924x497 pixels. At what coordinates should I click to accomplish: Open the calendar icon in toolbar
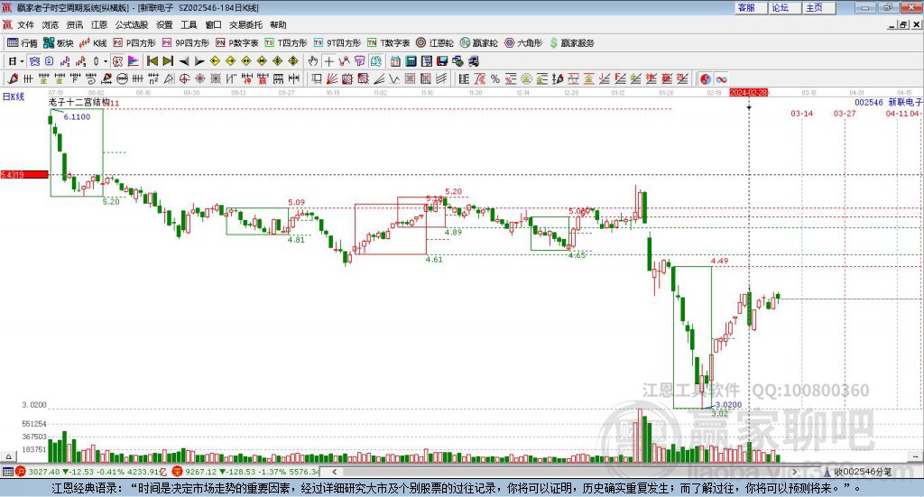point(395,61)
